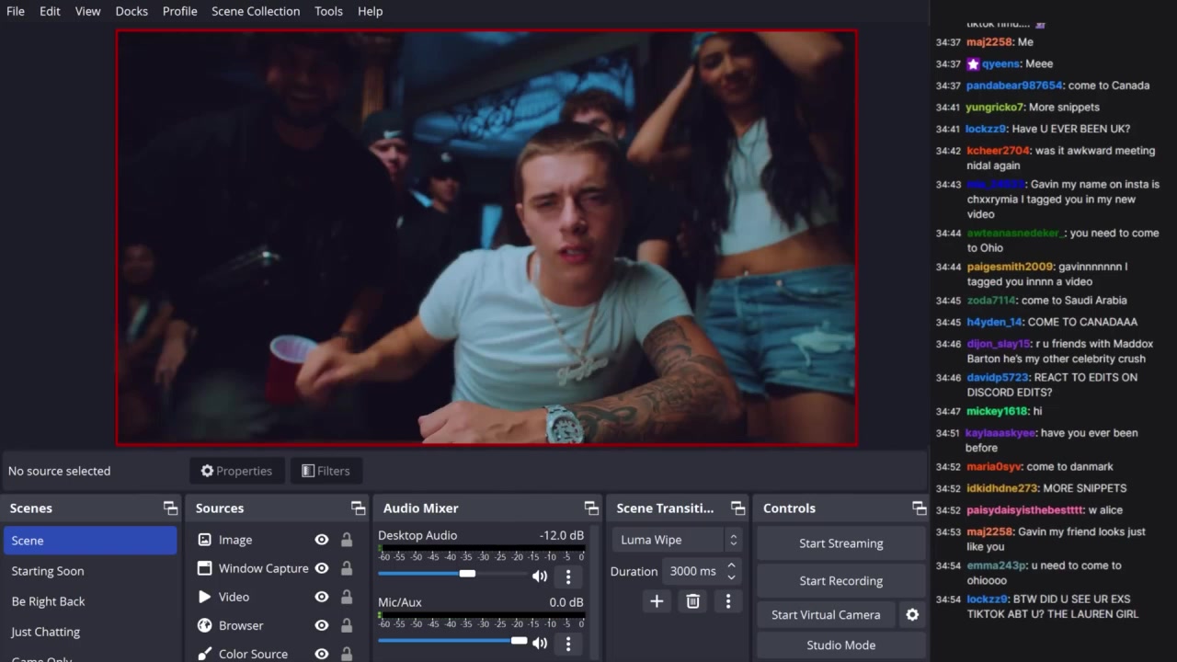
Task: Click the Start Streaming button
Action: [x=840, y=543]
